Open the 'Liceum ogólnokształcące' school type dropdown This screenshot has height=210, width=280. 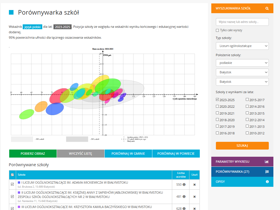point(242,46)
